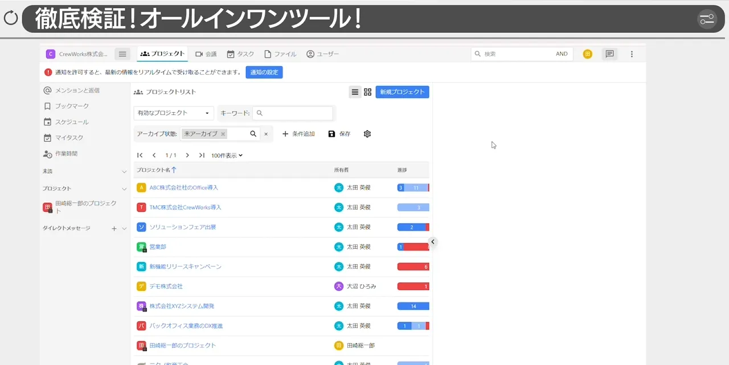Open the 100件表示 page size dropdown
This screenshot has height=365, width=729.
tap(226, 155)
